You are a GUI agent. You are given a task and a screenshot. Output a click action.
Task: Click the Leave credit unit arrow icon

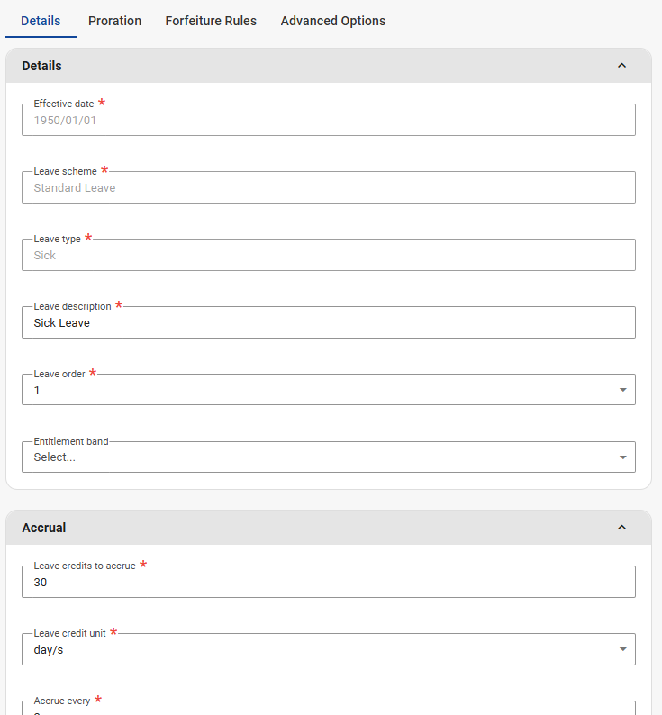point(622,649)
